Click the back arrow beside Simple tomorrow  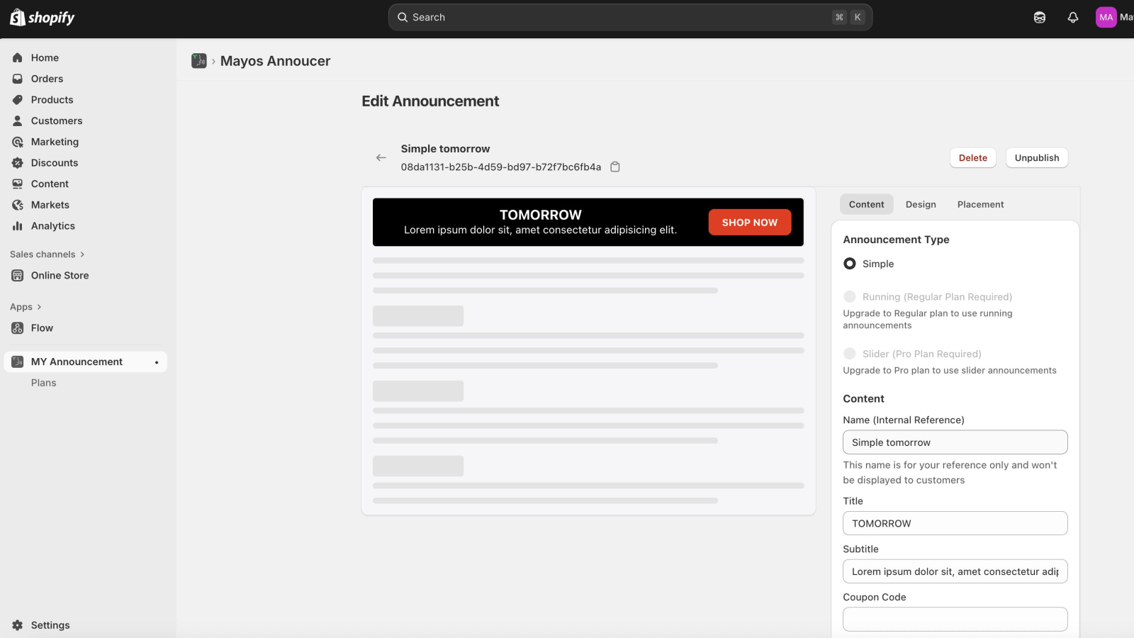pos(381,157)
